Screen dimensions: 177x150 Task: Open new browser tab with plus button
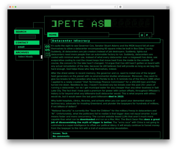point(168,8)
